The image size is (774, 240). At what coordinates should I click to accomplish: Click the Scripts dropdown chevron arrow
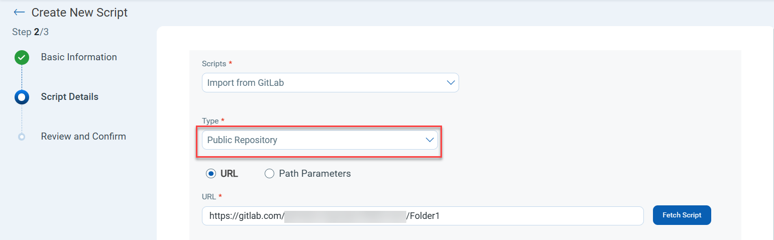[451, 83]
